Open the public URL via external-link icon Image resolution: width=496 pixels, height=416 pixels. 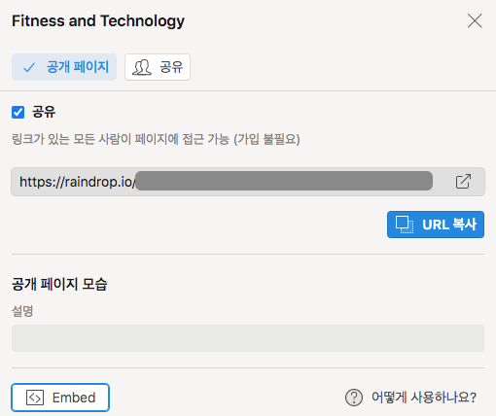(x=463, y=182)
